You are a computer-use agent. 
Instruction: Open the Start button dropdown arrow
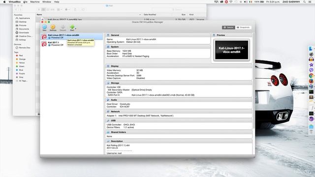pyautogui.click(x=75, y=29)
